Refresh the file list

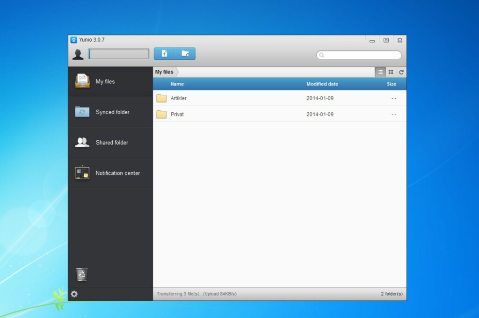401,72
